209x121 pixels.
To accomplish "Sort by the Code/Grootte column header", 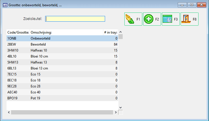I will point(18,32).
